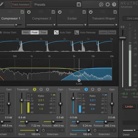Open the Presets dropdown field
The image size is (138, 138).
tap(57, 4)
